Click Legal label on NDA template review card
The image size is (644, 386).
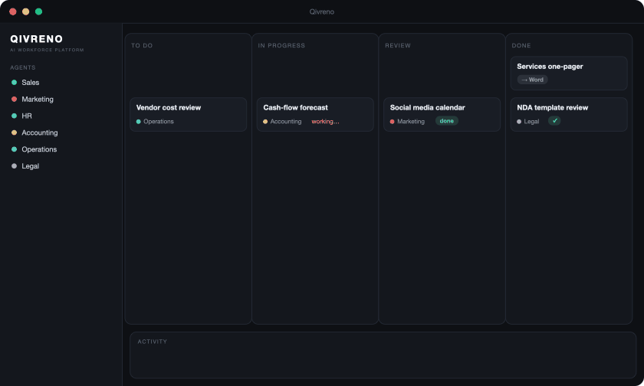click(x=531, y=122)
